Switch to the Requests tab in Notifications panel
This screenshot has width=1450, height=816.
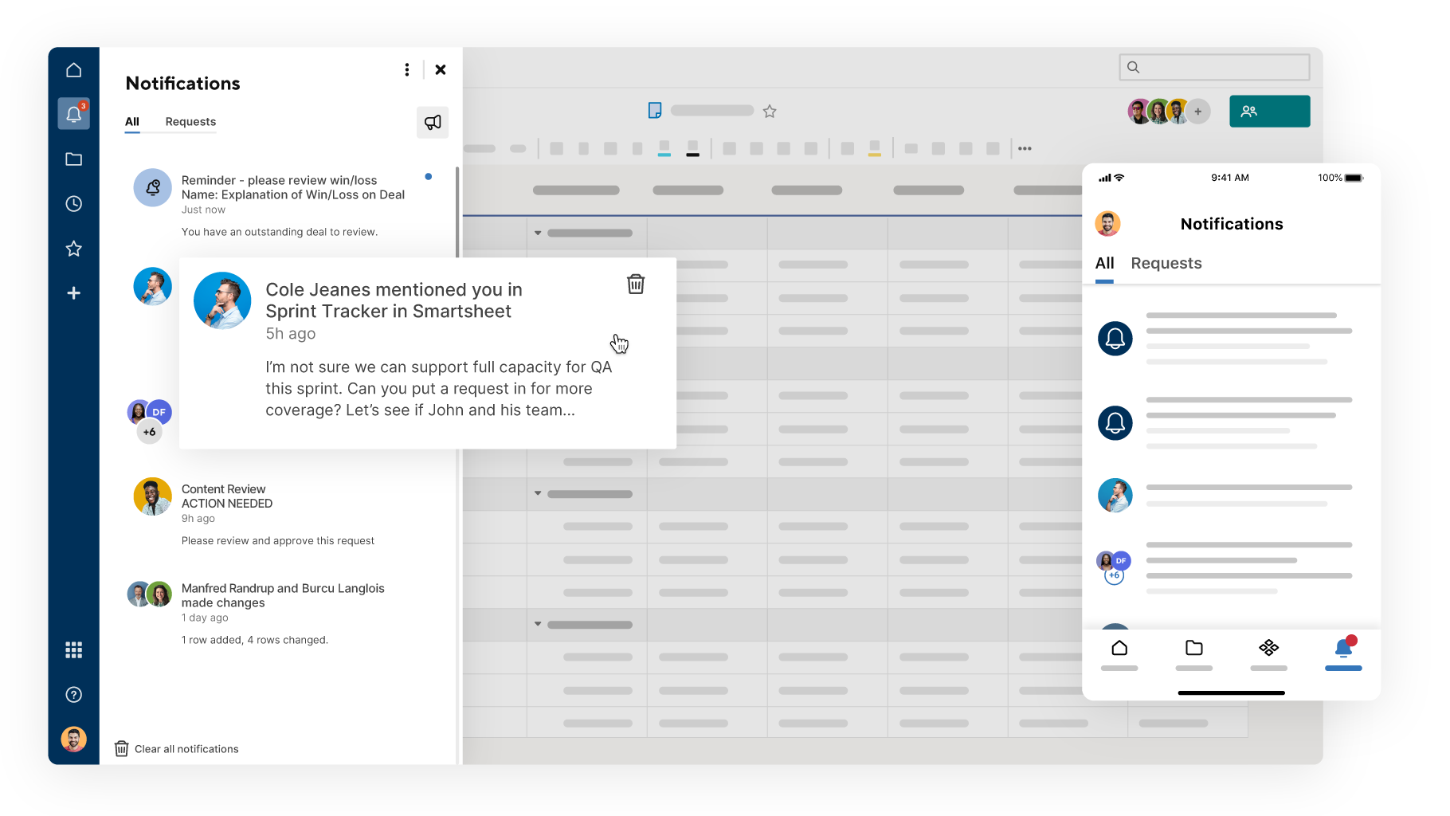tap(190, 122)
